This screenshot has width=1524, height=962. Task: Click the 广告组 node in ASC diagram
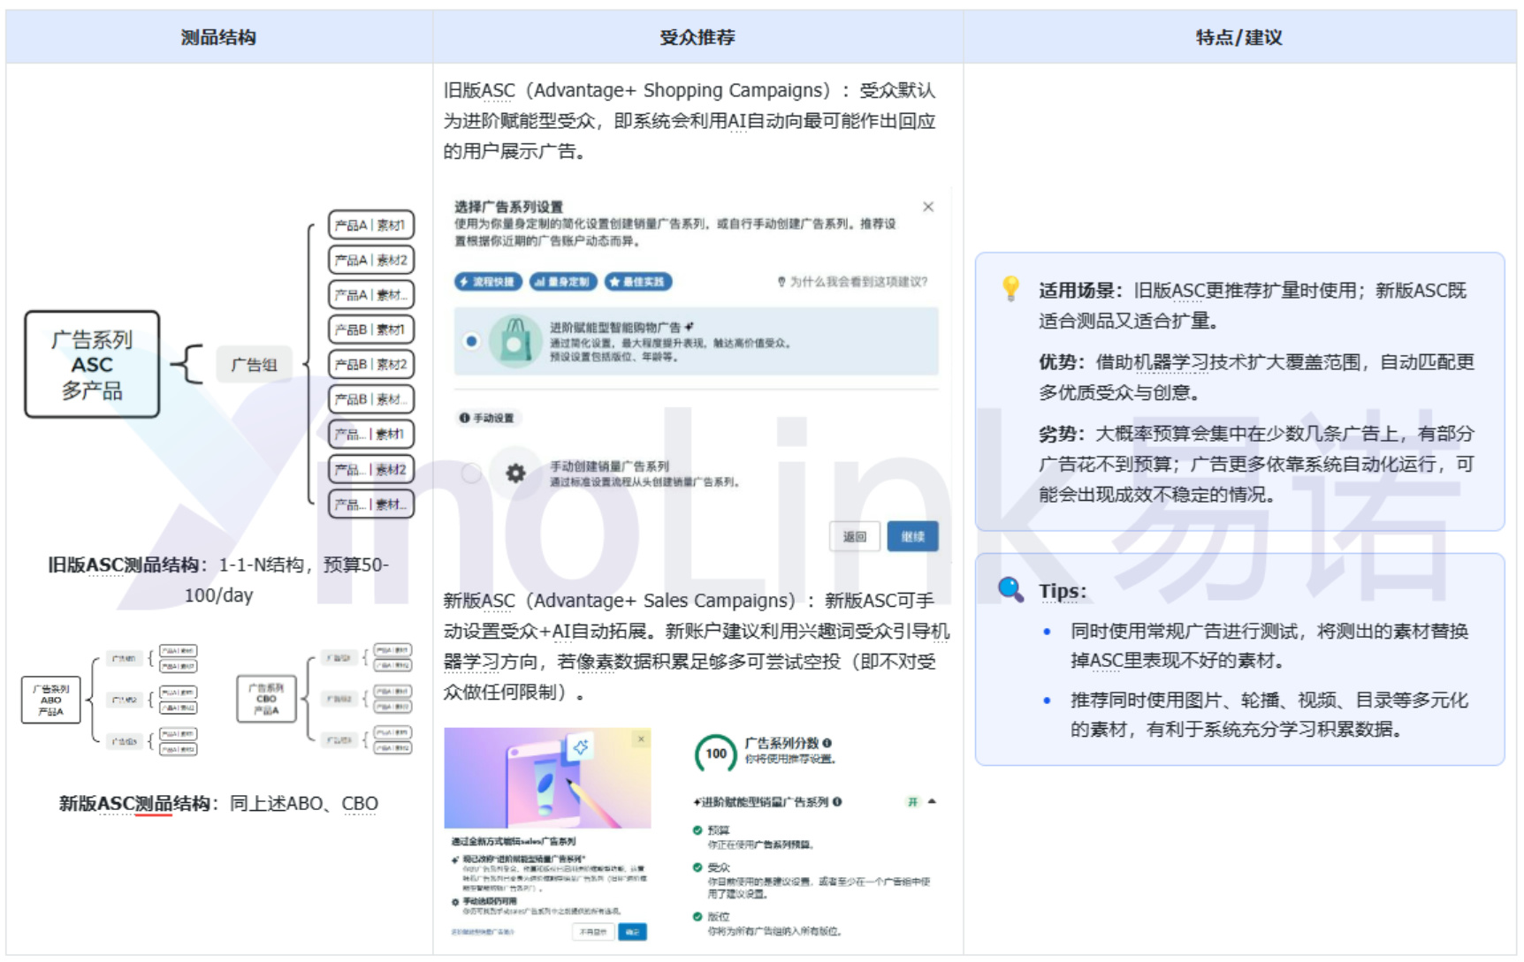[x=255, y=364]
